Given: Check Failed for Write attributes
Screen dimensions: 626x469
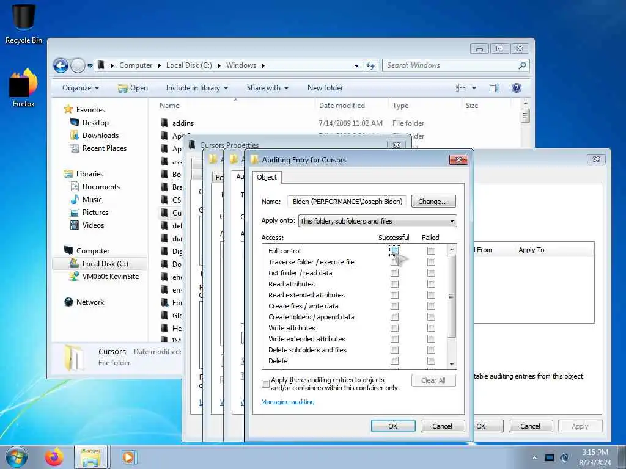Looking at the screenshot, I should pyautogui.click(x=431, y=328).
